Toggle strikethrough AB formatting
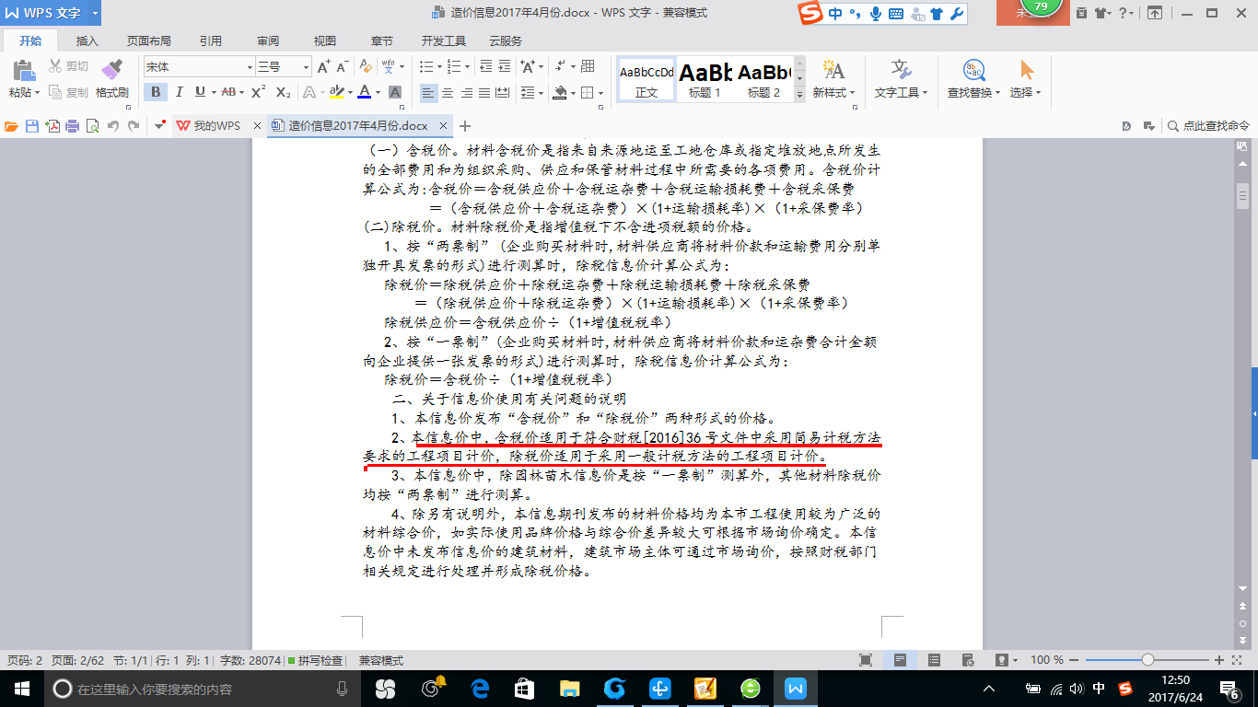 (227, 92)
